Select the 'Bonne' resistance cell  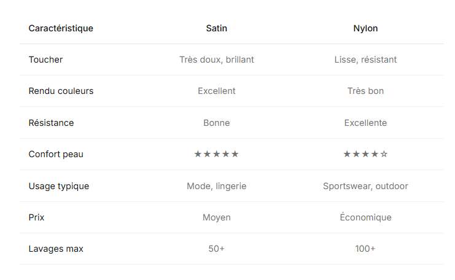216,123
